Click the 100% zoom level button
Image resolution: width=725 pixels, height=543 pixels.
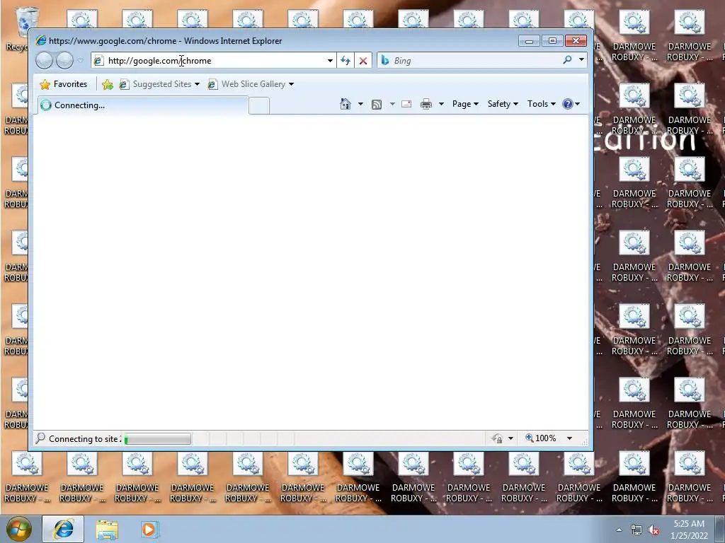click(x=540, y=438)
